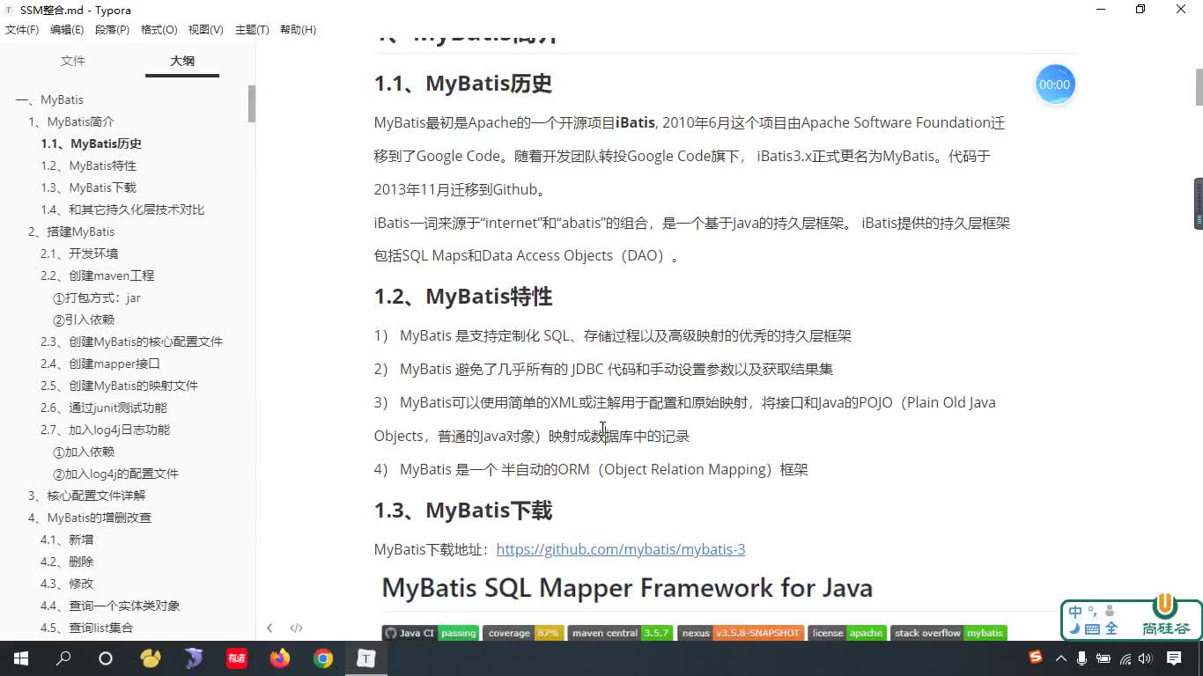
Task: Launch Firefox from taskbar
Action: 280,658
